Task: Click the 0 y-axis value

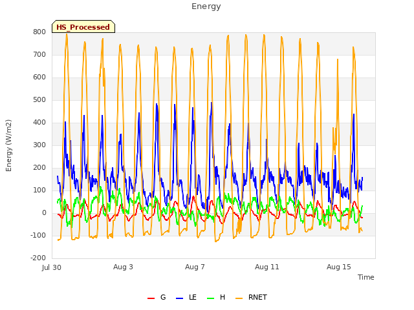Action: (x=44, y=213)
